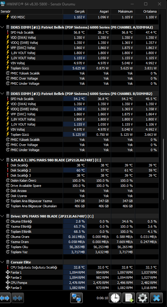Click the HWiNFO app icon in title bar
Image resolution: width=167 pixels, height=307 pixels.
tap(3, 4)
